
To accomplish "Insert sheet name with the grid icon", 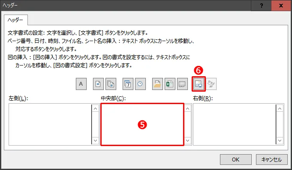I will tap(182, 84).
